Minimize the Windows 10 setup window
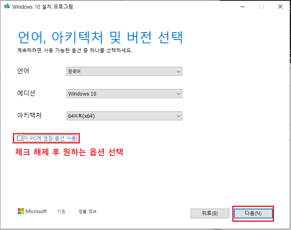Screen dimensions: 291x230 tap(243, 7)
